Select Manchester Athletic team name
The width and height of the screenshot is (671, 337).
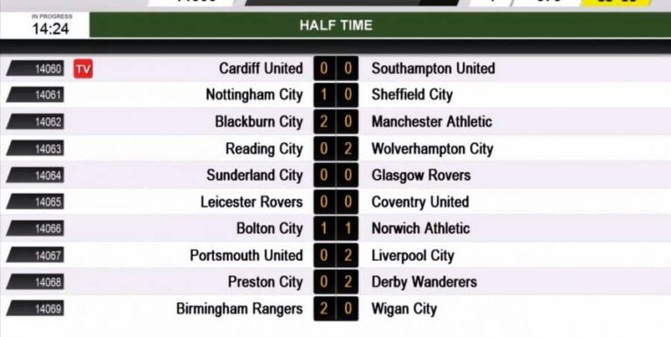tap(432, 122)
